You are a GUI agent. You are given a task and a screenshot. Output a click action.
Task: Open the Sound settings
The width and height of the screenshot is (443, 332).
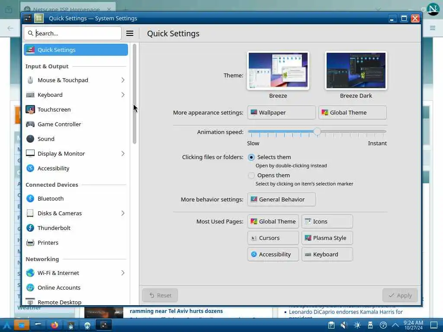76,139
